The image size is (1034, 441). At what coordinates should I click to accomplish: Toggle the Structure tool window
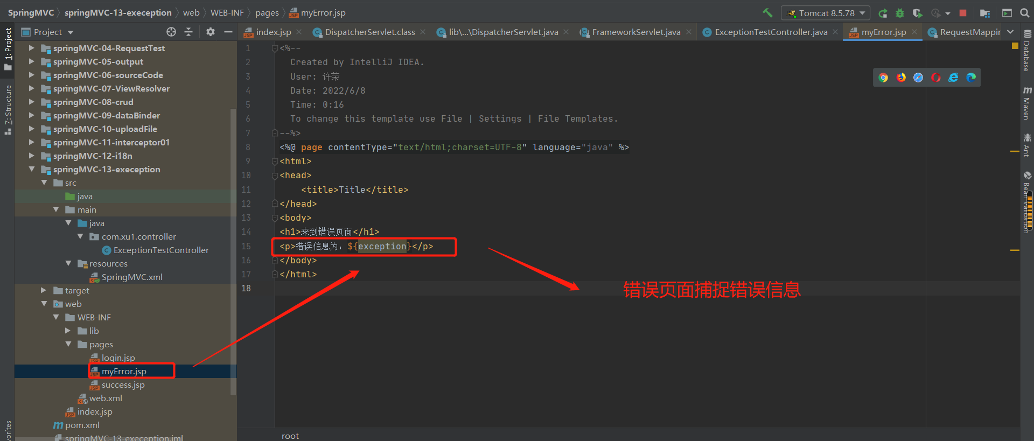click(x=8, y=110)
